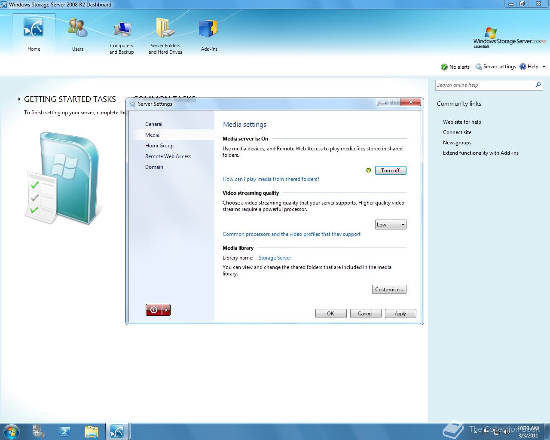Select Media in Server Settings

click(x=152, y=135)
